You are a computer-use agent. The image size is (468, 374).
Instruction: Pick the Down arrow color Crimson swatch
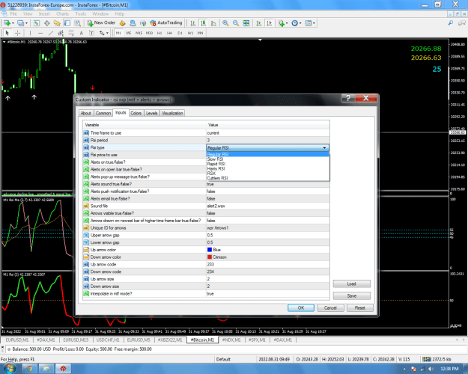[210, 257]
